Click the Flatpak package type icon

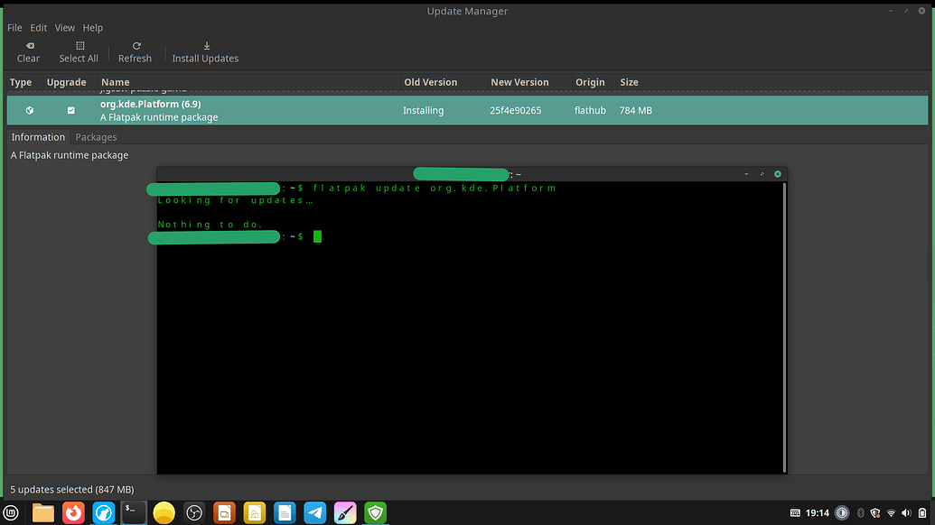coord(30,110)
